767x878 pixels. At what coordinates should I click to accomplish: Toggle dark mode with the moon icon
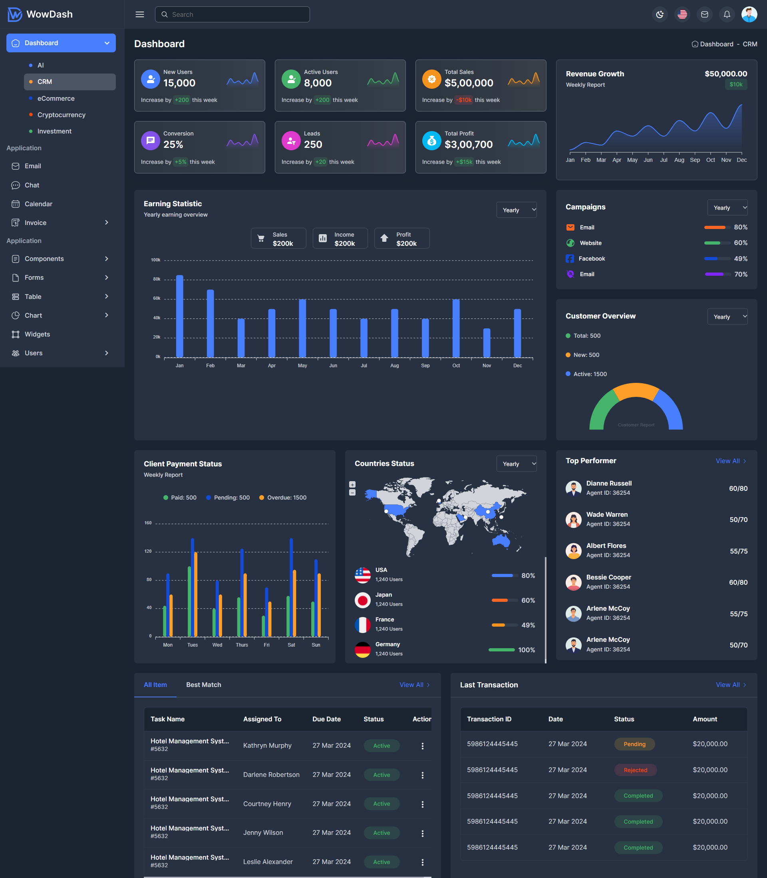pos(660,14)
